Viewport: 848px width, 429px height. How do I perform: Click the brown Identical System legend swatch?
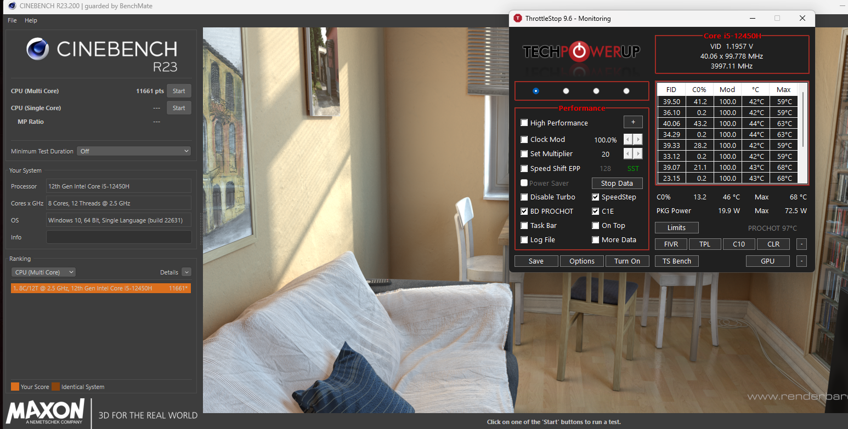(55, 386)
